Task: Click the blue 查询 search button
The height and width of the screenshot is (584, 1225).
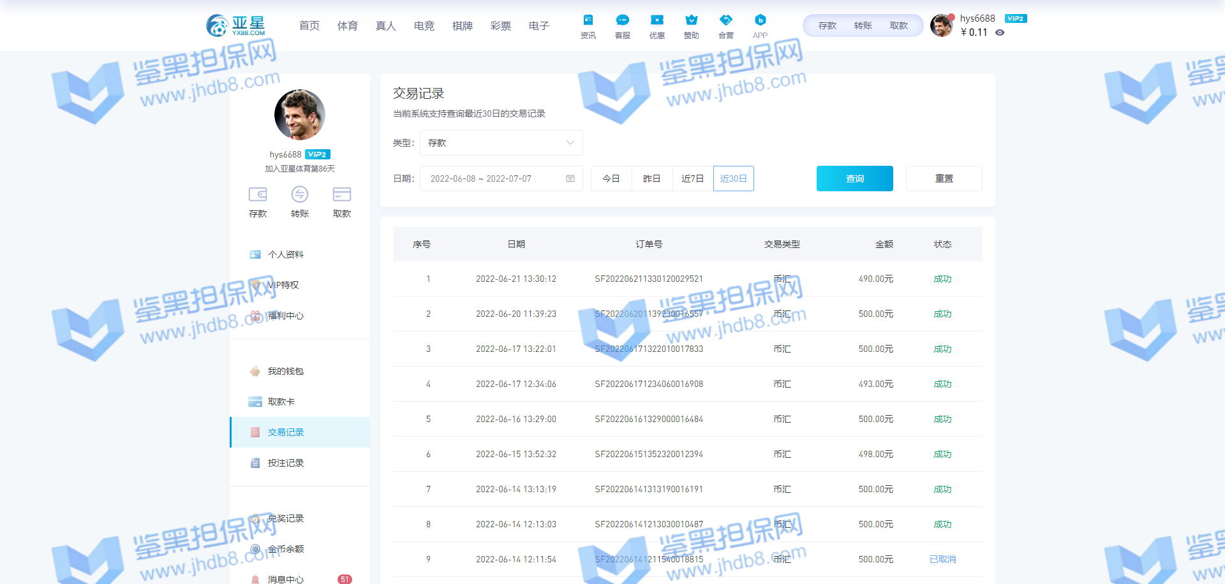Action: pyautogui.click(x=854, y=179)
